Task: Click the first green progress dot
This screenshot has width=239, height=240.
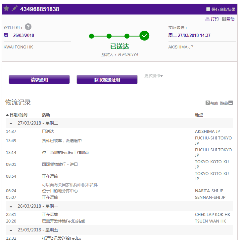Action: [91, 36]
